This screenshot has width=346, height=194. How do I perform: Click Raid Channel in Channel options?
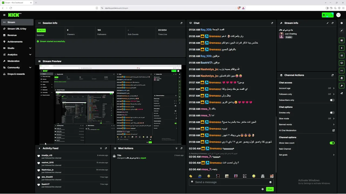coord(285,149)
